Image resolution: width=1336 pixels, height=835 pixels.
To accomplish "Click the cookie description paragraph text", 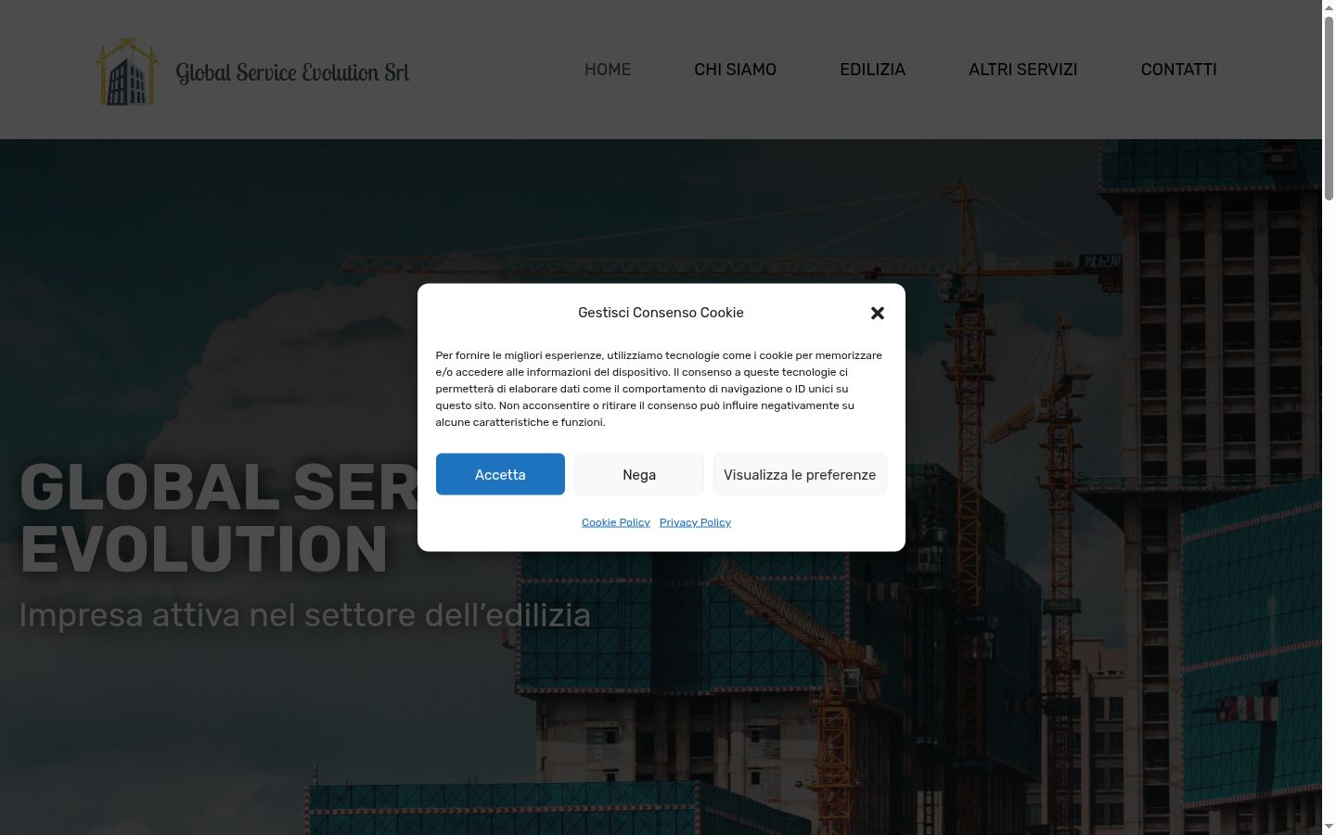I will click(659, 389).
